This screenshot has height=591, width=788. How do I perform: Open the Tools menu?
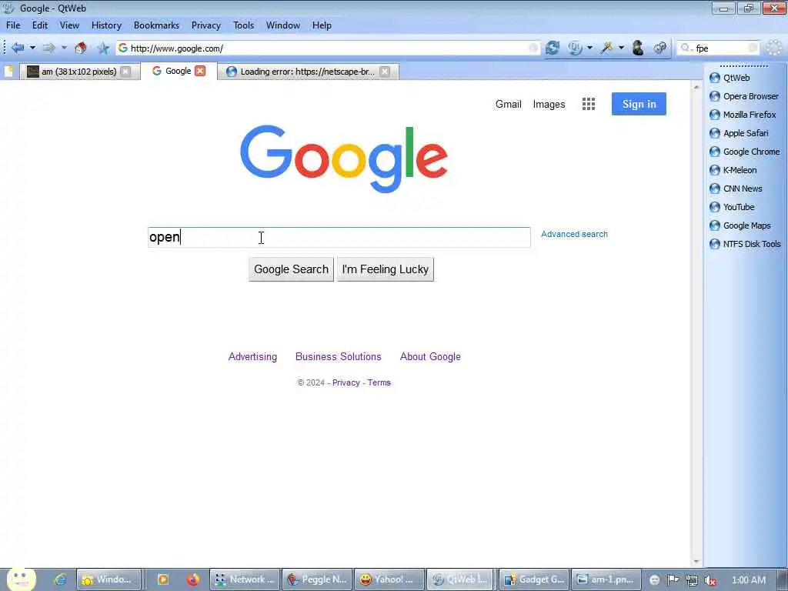click(x=244, y=25)
